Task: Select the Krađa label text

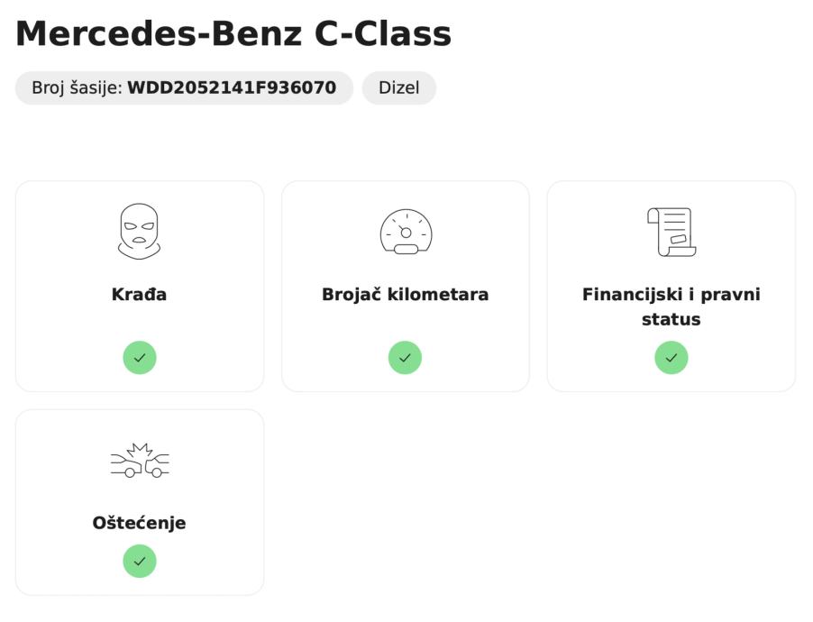Action: coord(140,295)
